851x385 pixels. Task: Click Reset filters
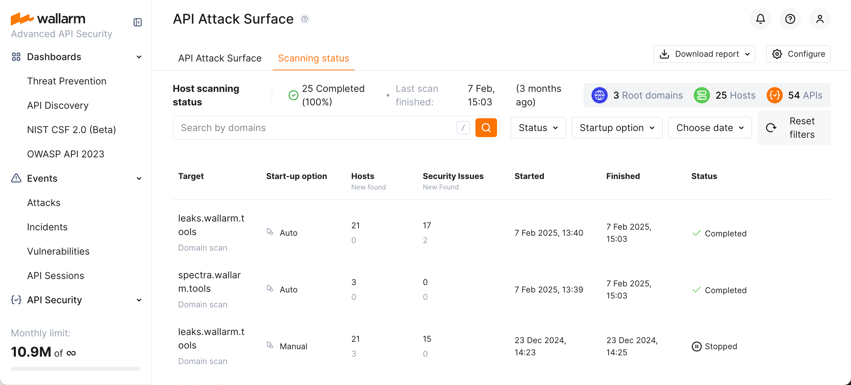[794, 128]
